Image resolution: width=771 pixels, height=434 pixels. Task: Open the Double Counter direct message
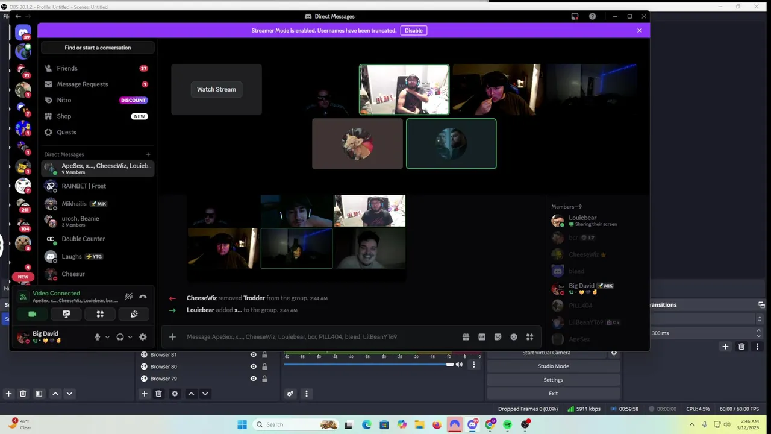(x=97, y=239)
